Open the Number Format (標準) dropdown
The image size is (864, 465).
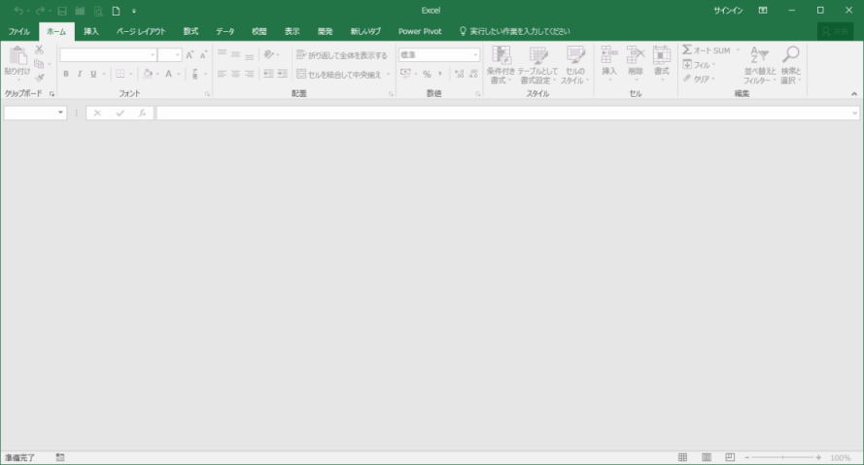click(x=475, y=55)
